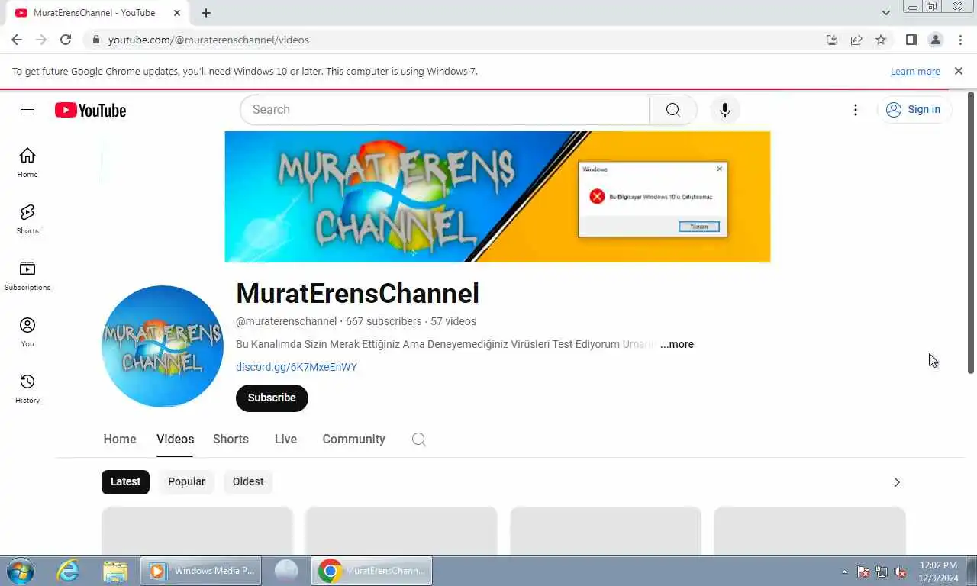Open the Action Center flag tray icon

863,572
